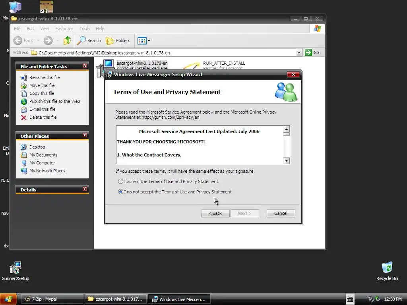Click the Windows Start button
The image size is (407, 305).
(8, 299)
